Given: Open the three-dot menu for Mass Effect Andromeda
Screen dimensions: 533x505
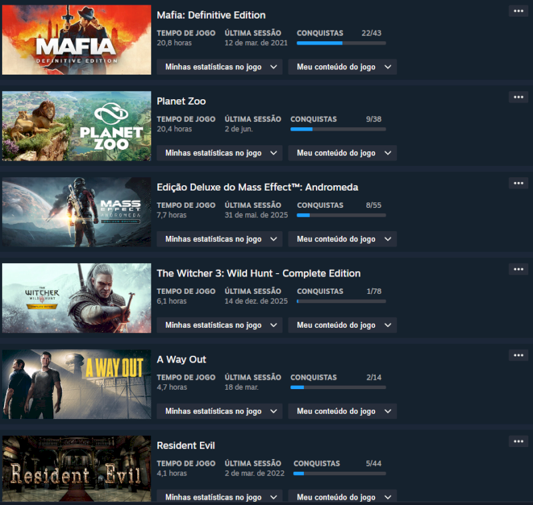Looking at the screenshot, I should pos(518,183).
